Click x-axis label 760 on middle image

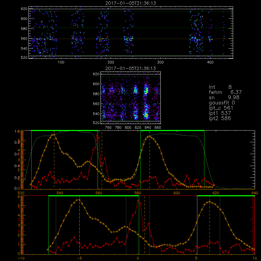[x=108, y=128]
